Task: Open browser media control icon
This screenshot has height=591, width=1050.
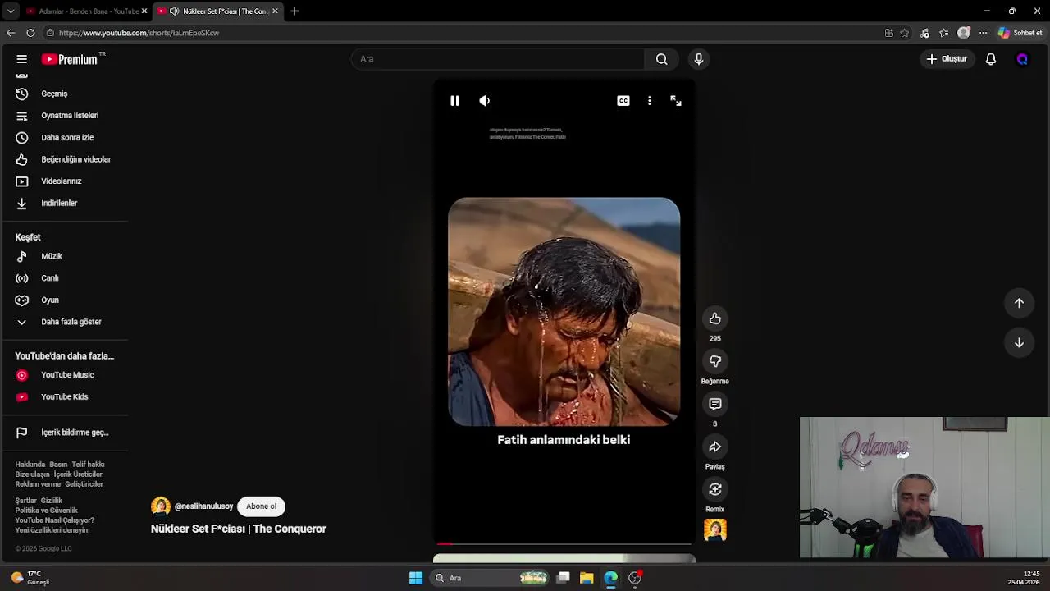Action: coord(924,33)
